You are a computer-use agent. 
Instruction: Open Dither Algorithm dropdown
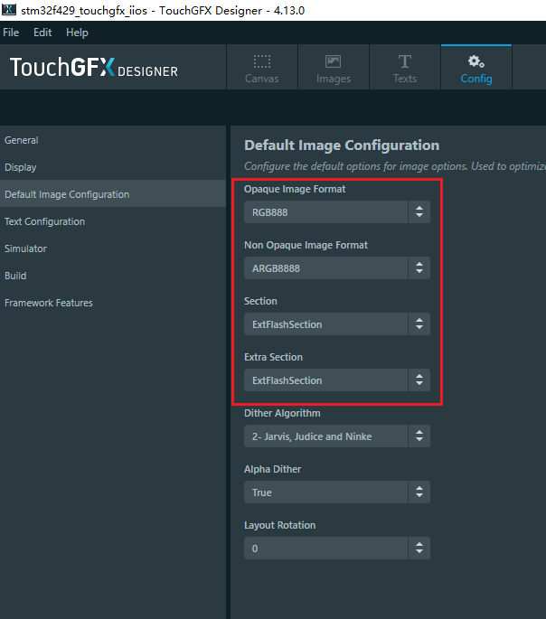coord(337,436)
